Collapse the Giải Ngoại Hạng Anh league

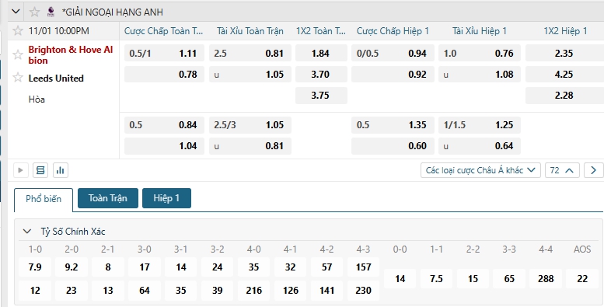tap(16, 12)
